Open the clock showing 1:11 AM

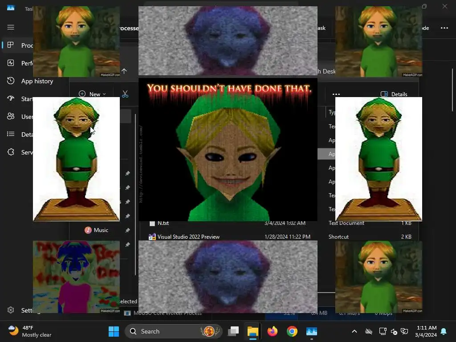(x=426, y=331)
